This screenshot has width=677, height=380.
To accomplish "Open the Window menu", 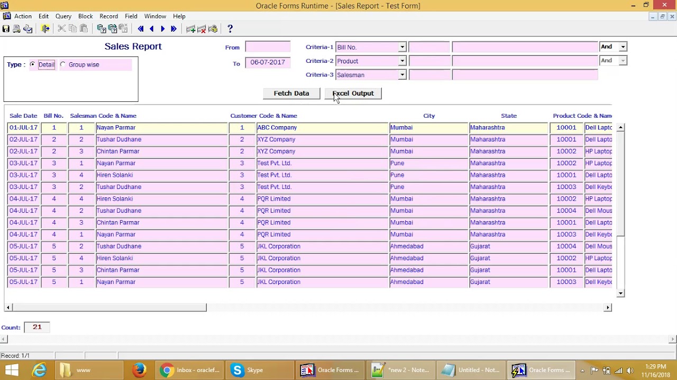I will pos(155,16).
